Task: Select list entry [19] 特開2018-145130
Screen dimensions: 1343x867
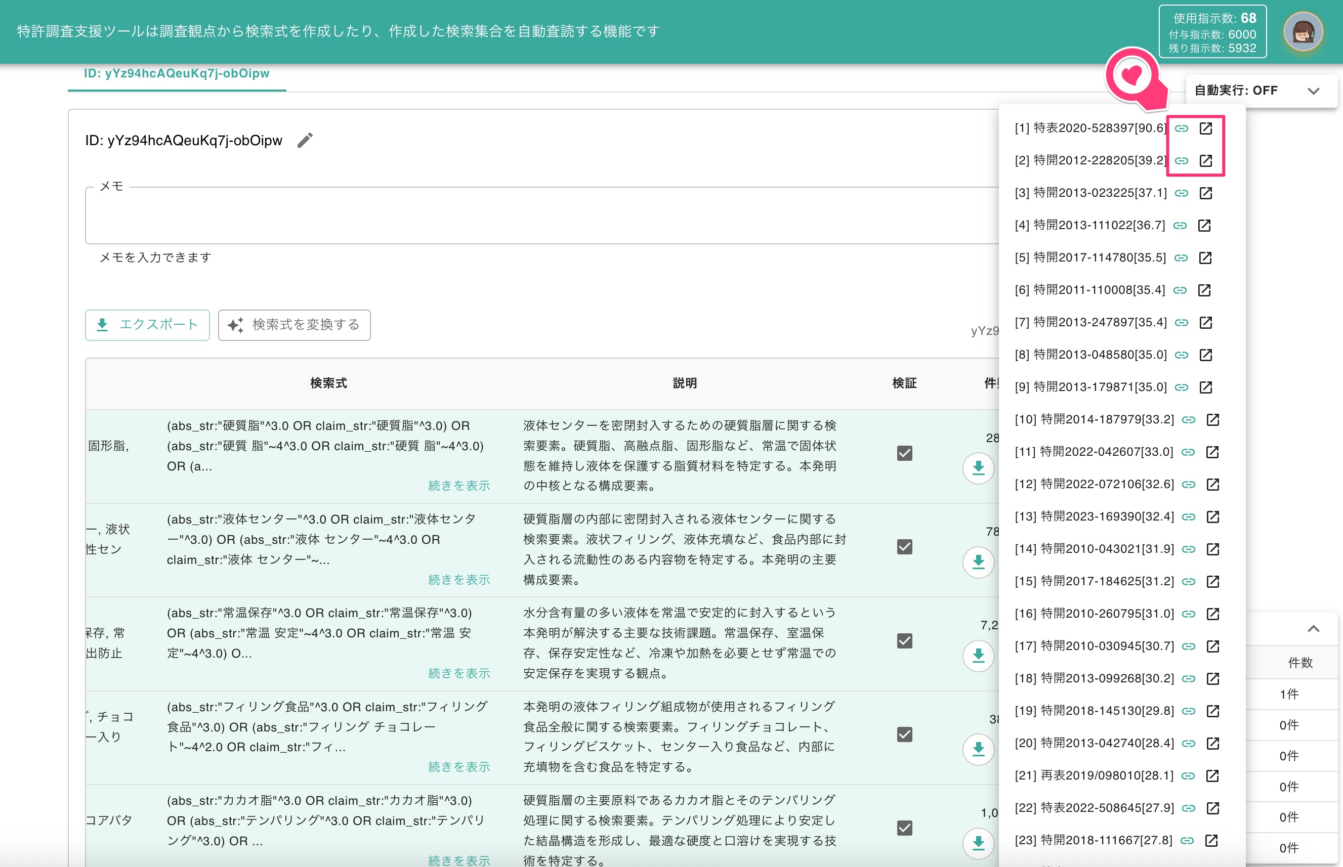Action: tap(1094, 711)
